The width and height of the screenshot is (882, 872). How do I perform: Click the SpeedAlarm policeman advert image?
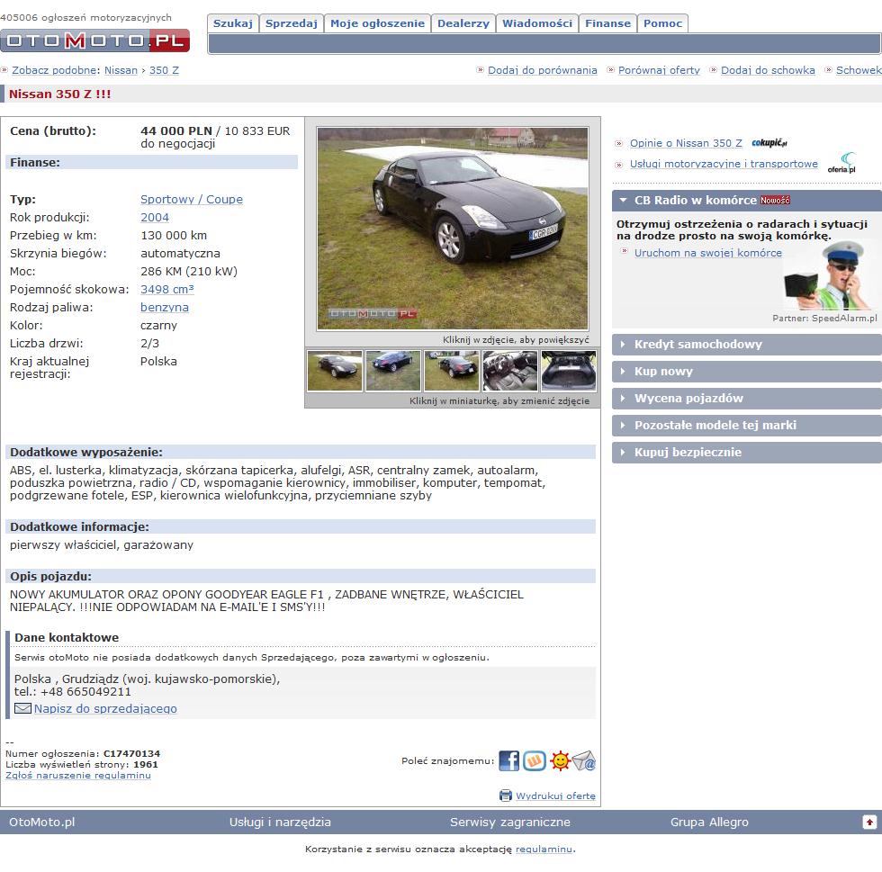830,275
